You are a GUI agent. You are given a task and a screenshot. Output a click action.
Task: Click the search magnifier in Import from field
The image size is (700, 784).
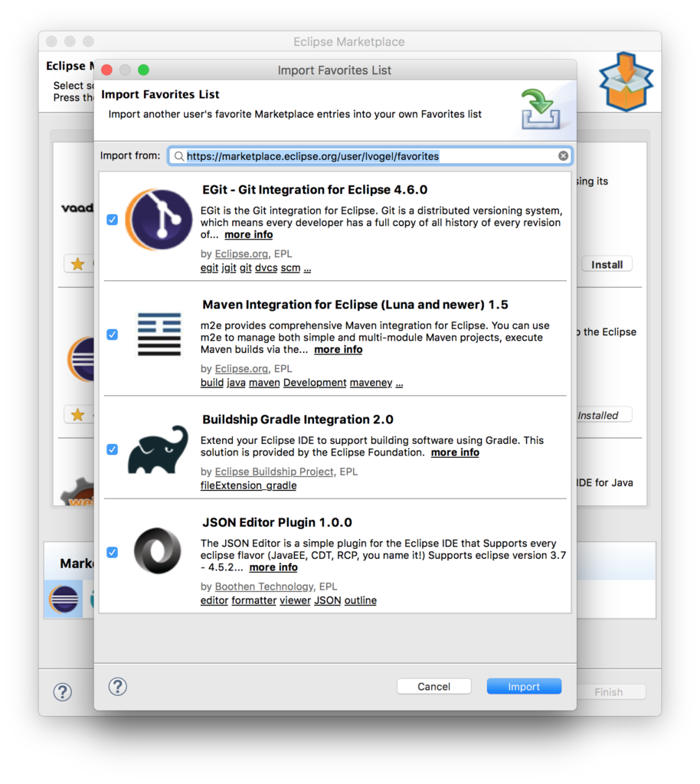click(178, 156)
